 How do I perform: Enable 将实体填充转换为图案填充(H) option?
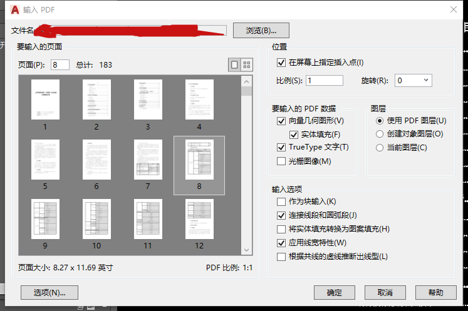coord(281,229)
